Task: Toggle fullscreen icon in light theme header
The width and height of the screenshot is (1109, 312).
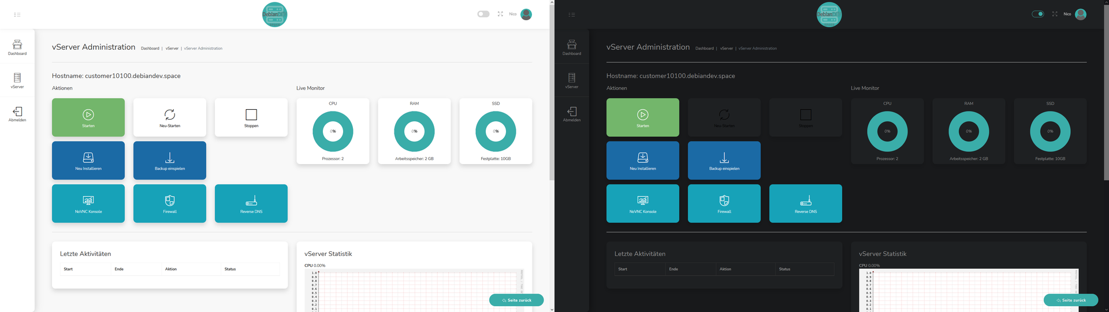Action: point(500,14)
